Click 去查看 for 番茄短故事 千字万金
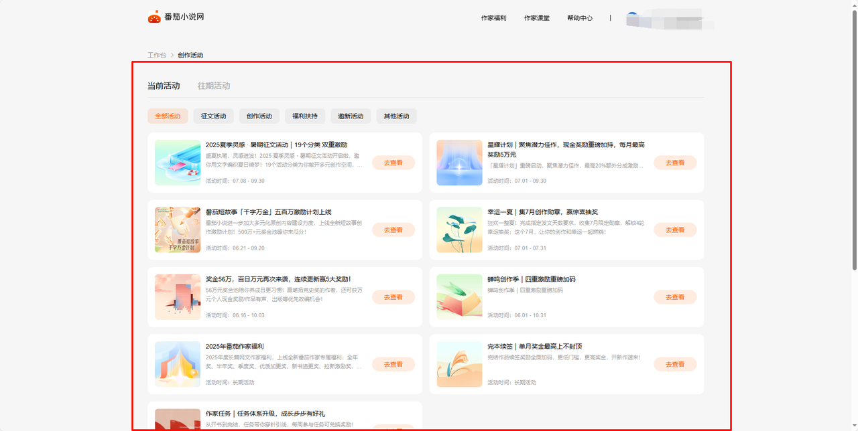 [393, 230]
